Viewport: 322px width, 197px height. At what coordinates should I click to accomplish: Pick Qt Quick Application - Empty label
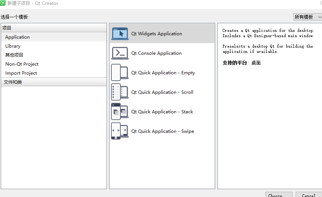click(x=163, y=73)
